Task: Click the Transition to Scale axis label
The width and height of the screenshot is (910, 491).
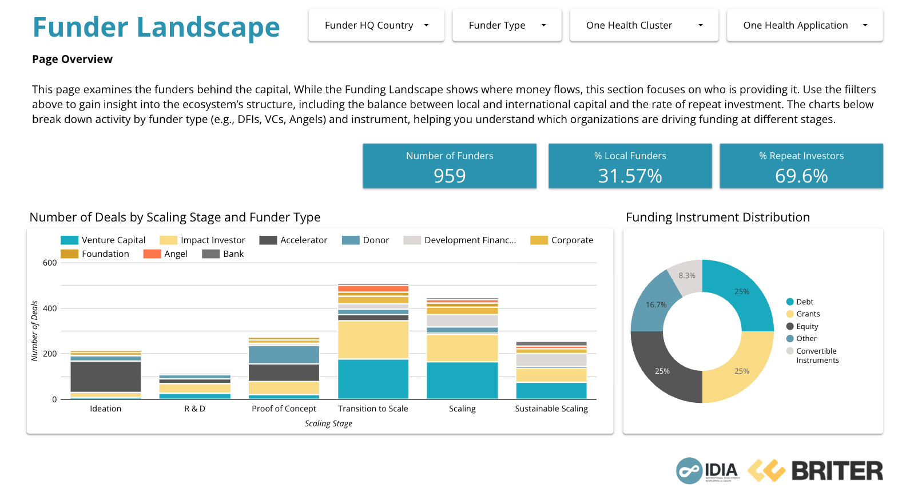Action: [373, 409]
